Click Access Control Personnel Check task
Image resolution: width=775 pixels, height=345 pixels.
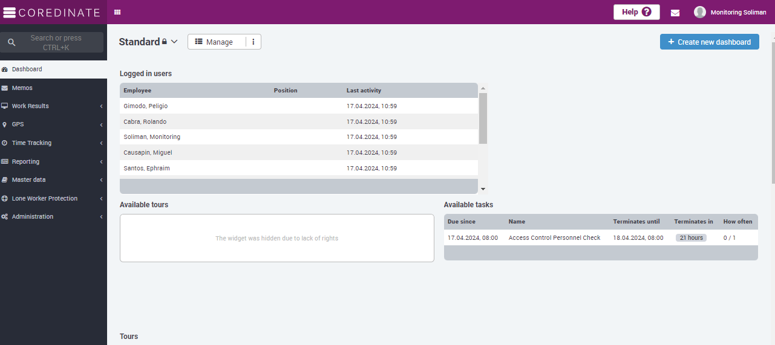pyautogui.click(x=555, y=238)
